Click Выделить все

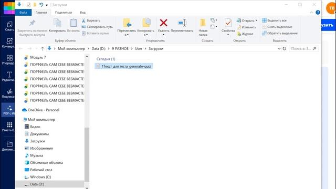point(274,20)
